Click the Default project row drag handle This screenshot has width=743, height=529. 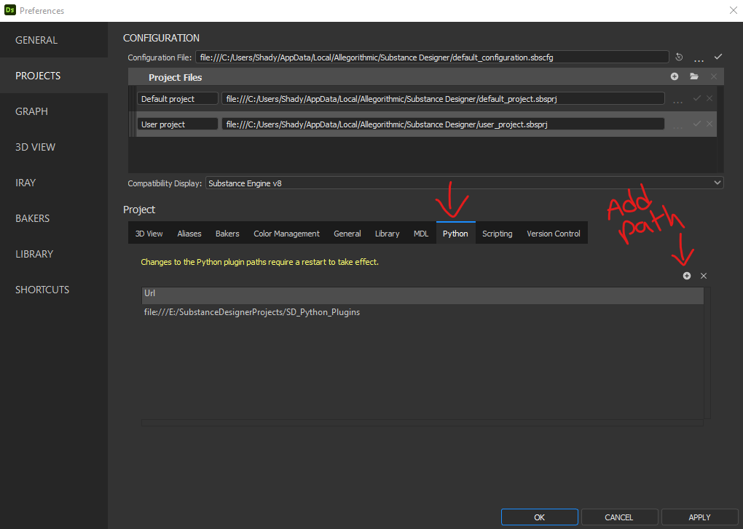132,99
